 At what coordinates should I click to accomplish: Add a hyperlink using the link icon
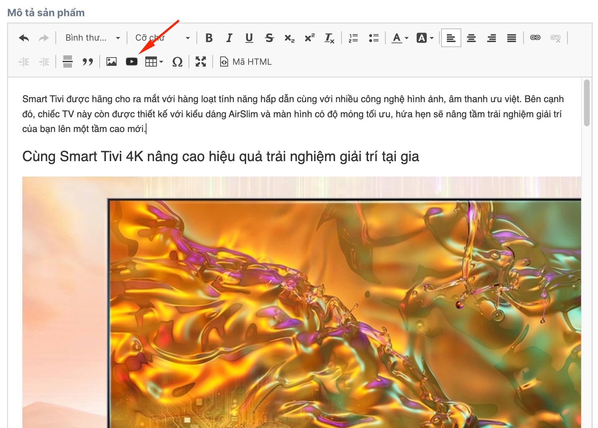click(535, 38)
